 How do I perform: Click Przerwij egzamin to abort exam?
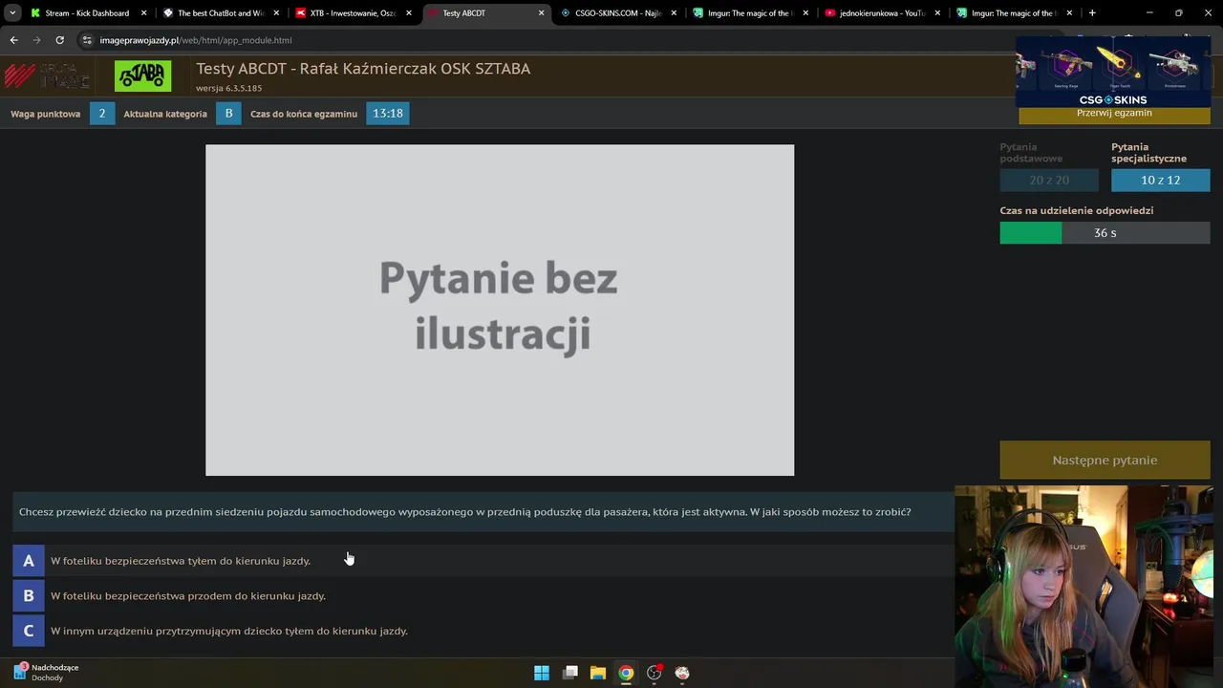(1114, 114)
